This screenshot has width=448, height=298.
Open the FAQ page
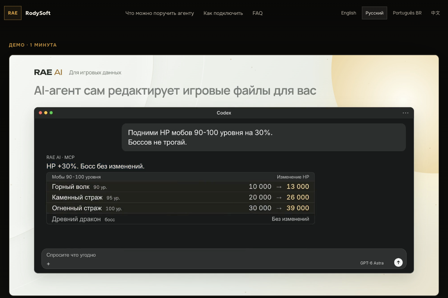pos(258,13)
